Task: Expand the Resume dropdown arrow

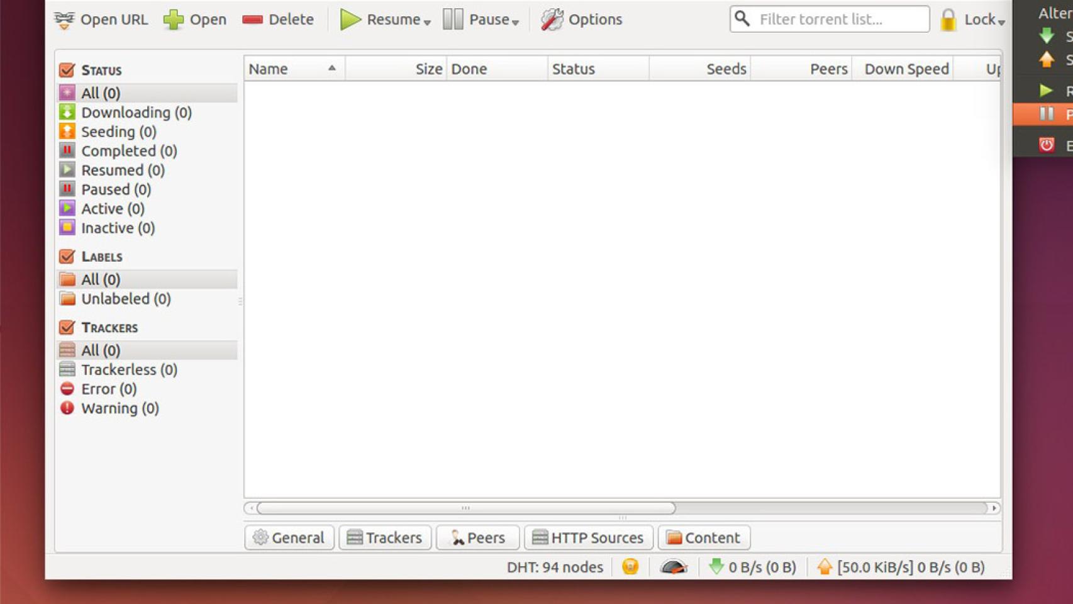Action: pos(427,22)
